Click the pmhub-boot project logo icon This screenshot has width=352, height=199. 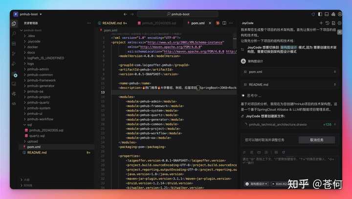tap(16, 14)
